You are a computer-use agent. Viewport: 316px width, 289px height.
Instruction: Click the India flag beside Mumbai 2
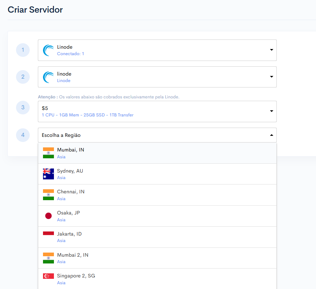pos(48,258)
